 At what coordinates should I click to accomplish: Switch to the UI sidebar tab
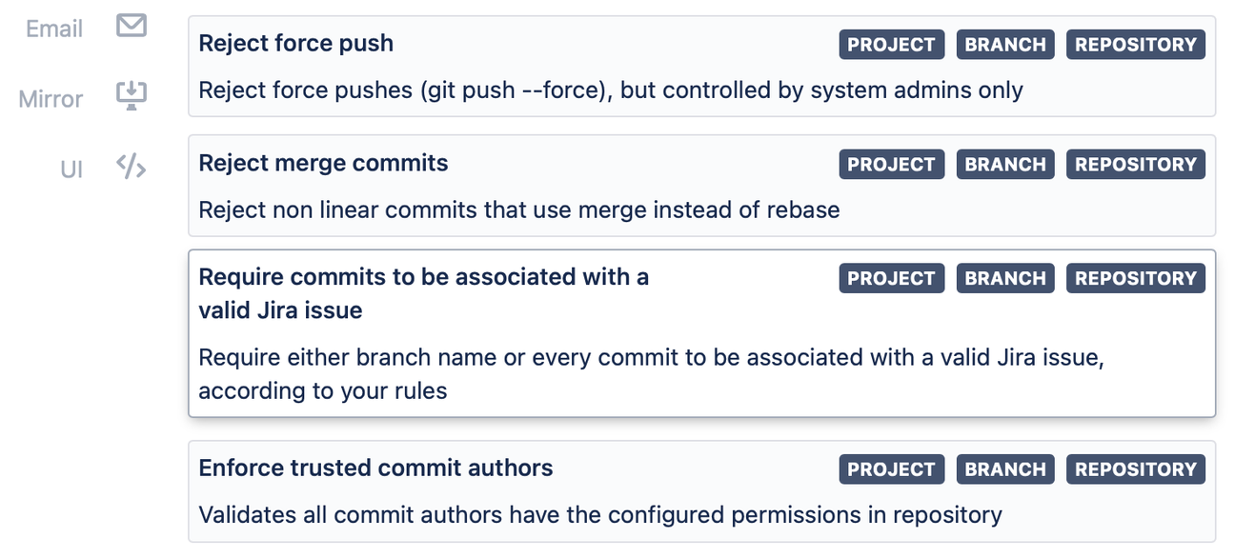(71, 168)
